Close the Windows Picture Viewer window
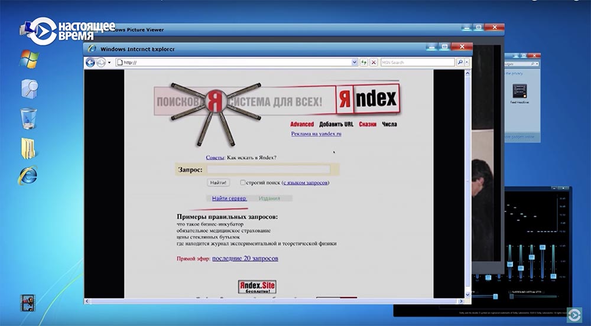This screenshot has width=591, height=326. [x=495, y=27]
